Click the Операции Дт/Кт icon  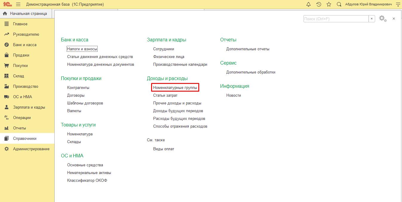tap(7, 118)
